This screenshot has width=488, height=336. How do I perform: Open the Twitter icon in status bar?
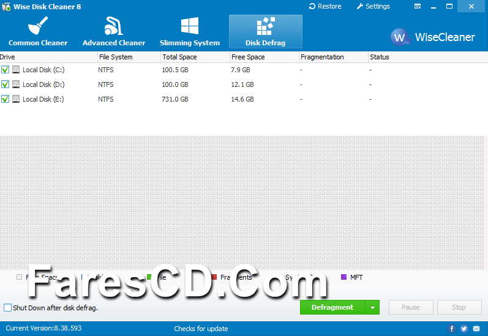[464, 329]
